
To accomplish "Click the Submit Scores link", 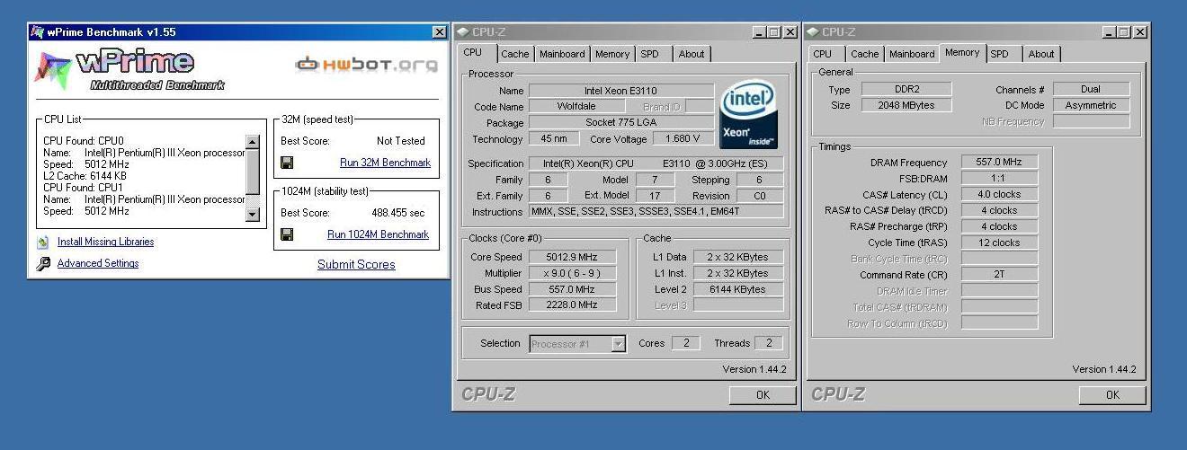I will [x=356, y=264].
